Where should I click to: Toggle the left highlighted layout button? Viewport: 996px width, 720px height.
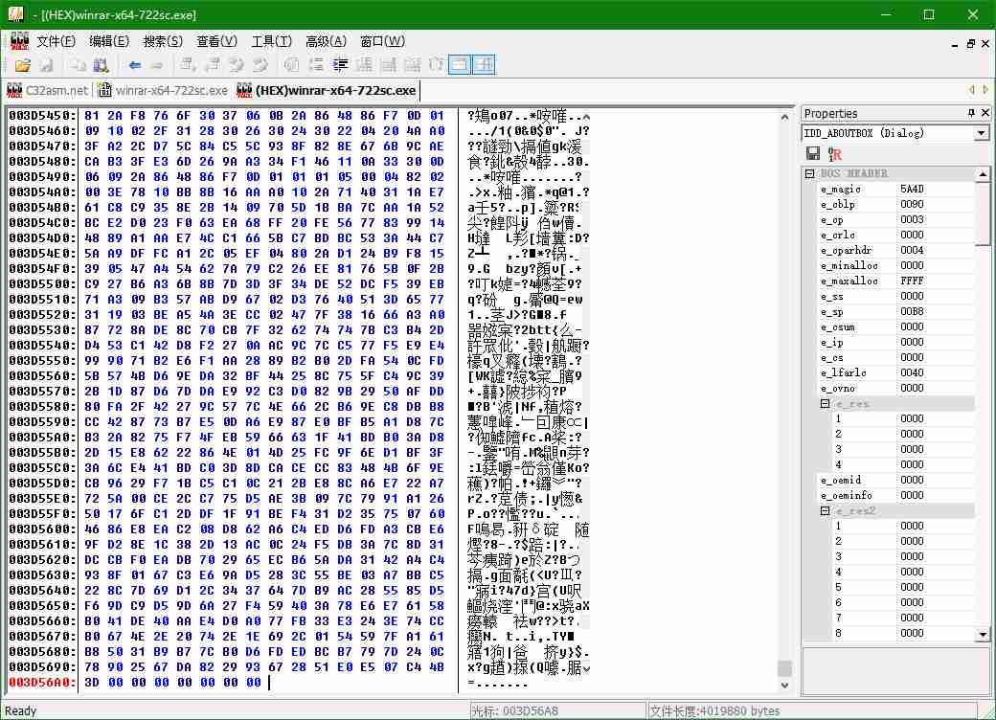460,65
